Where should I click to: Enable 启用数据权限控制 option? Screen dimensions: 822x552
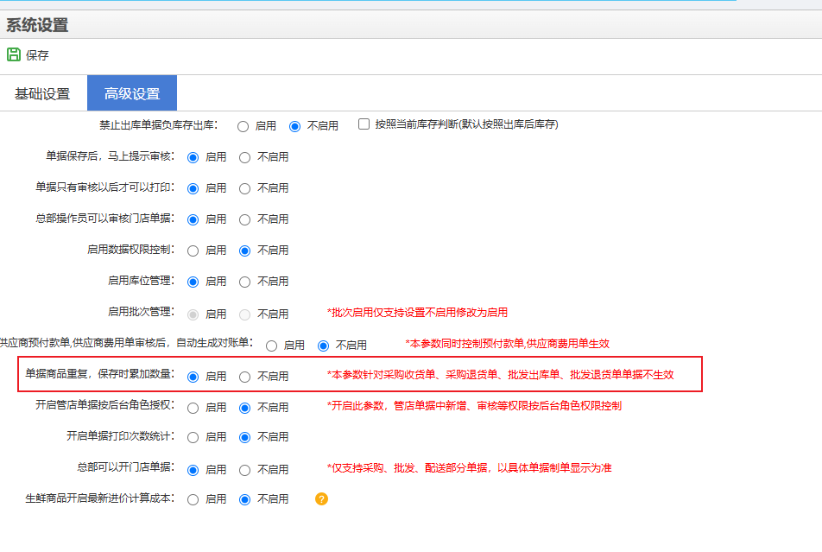point(193,251)
